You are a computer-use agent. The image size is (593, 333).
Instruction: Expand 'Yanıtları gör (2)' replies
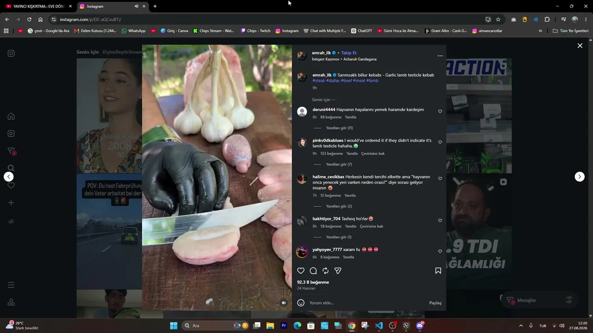pos(339,206)
